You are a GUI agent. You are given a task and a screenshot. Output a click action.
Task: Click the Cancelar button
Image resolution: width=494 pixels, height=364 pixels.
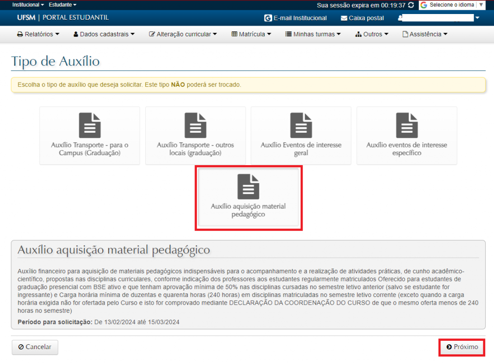(35, 347)
